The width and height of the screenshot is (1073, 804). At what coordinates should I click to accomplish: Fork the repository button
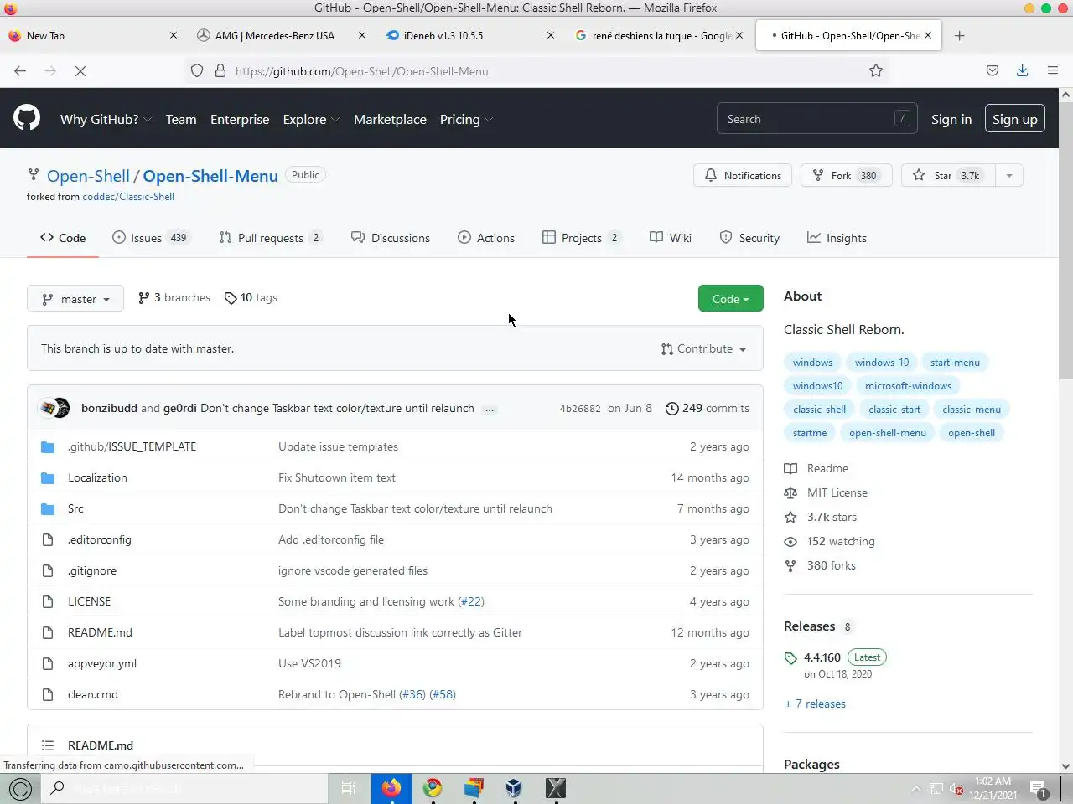pos(847,175)
